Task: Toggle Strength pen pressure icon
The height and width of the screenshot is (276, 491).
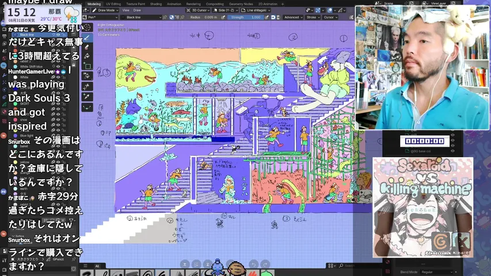Action: (267, 17)
